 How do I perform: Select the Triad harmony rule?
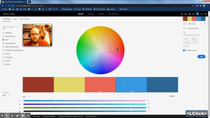pyautogui.click(x=6, y=40)
